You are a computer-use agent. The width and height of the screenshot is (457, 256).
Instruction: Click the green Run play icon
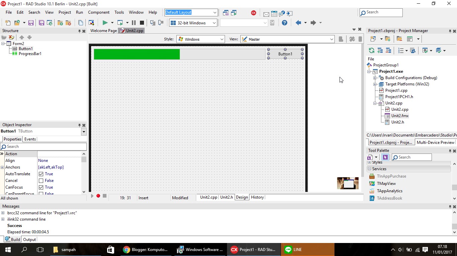[105, 23]
